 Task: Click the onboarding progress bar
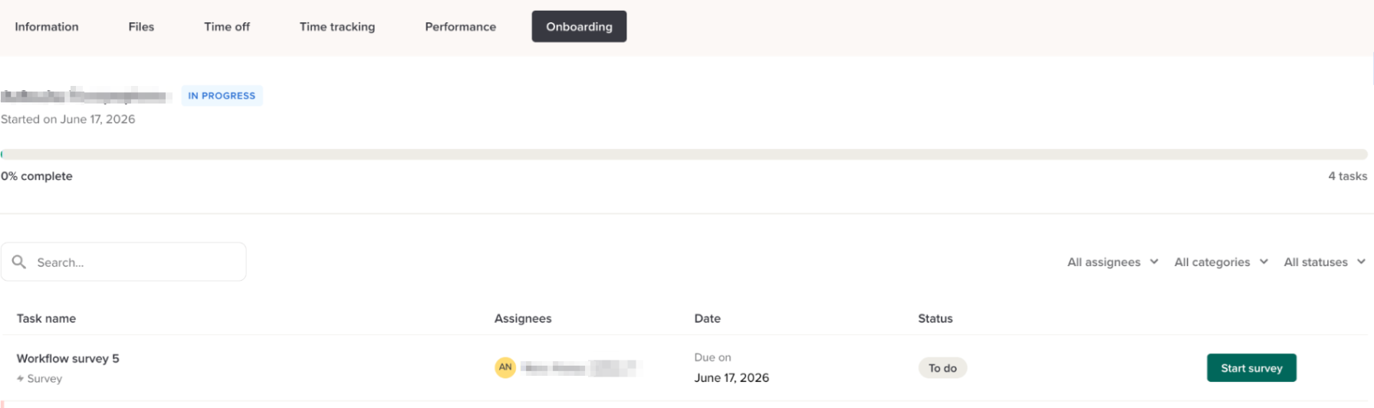(x=684, y=154)
